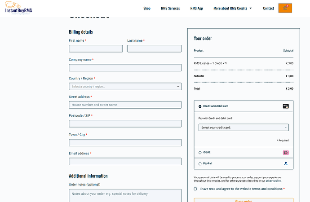Click into the Order notes textarea
This screenshot has height=202, width=310.
point(125,196)
